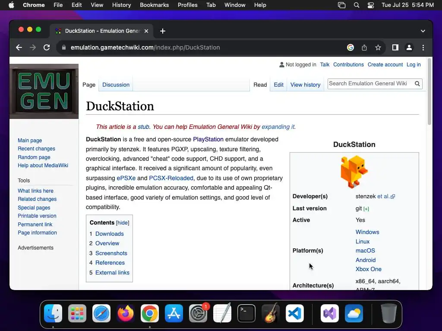The image size is (442, 331).
Task: Close the DuckStation tab
Action: pyautogui.click(x=146, y=31)
